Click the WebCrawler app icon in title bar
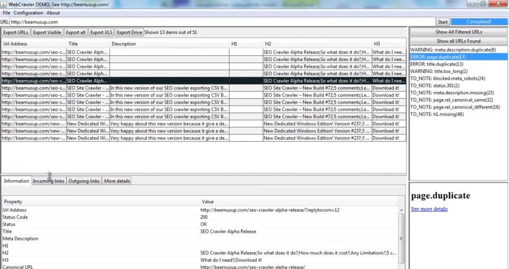This screenshot has width=509, height=269. [4, 4]
